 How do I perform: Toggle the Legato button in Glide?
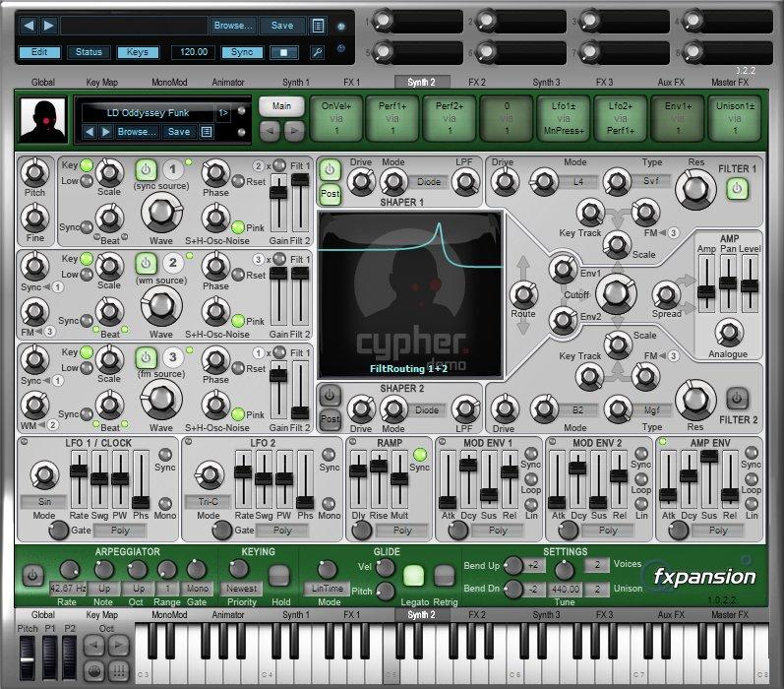413,576
